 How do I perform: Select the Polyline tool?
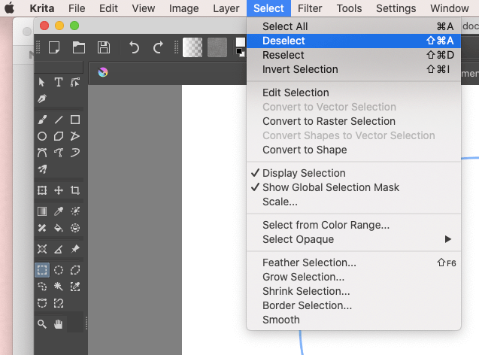pos(75,136)
